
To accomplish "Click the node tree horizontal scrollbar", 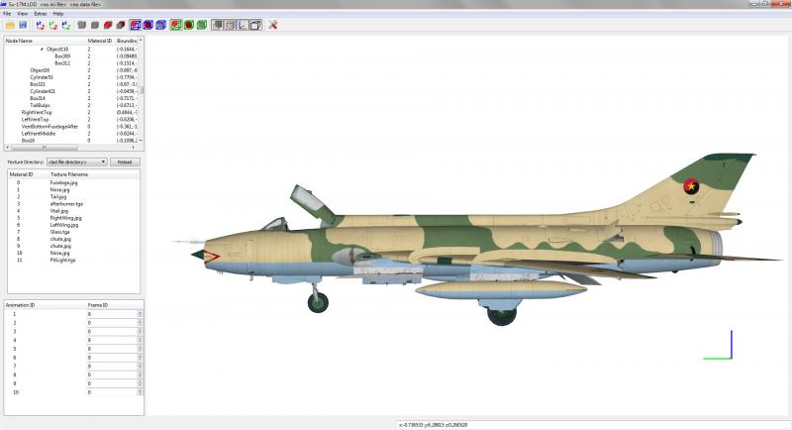I will pos(70,148).
